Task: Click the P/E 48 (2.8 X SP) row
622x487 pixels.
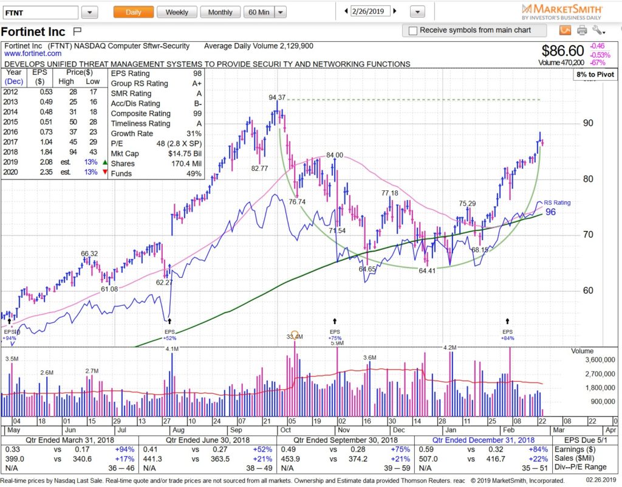Action: pos(156,143)
